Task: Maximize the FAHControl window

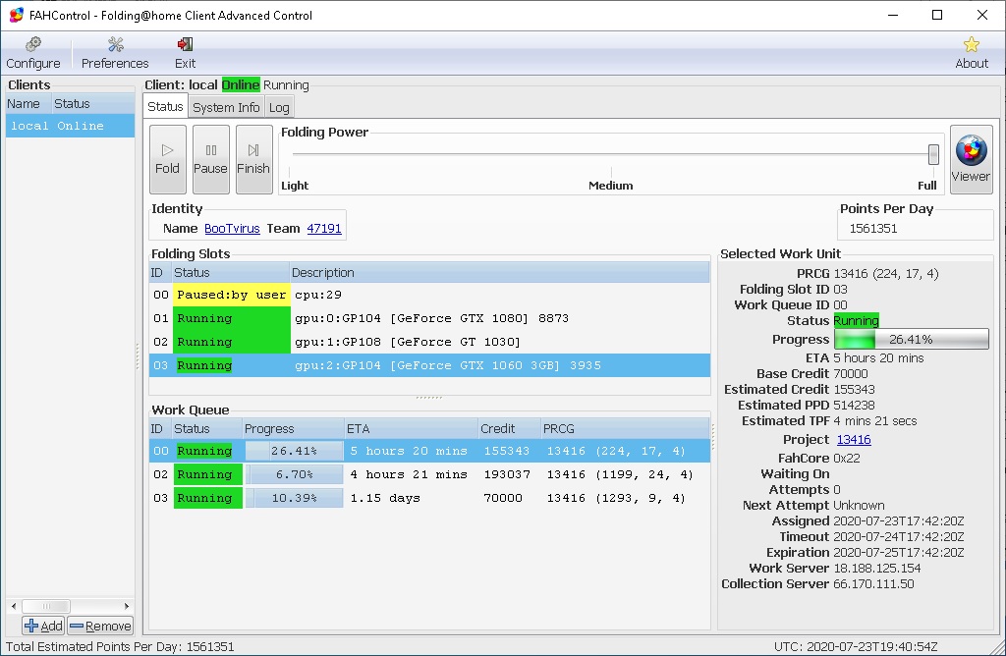Action: click(937, 15)
